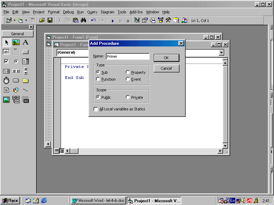
Task: Click the Undo arrow icon
Action: point(94,20)
